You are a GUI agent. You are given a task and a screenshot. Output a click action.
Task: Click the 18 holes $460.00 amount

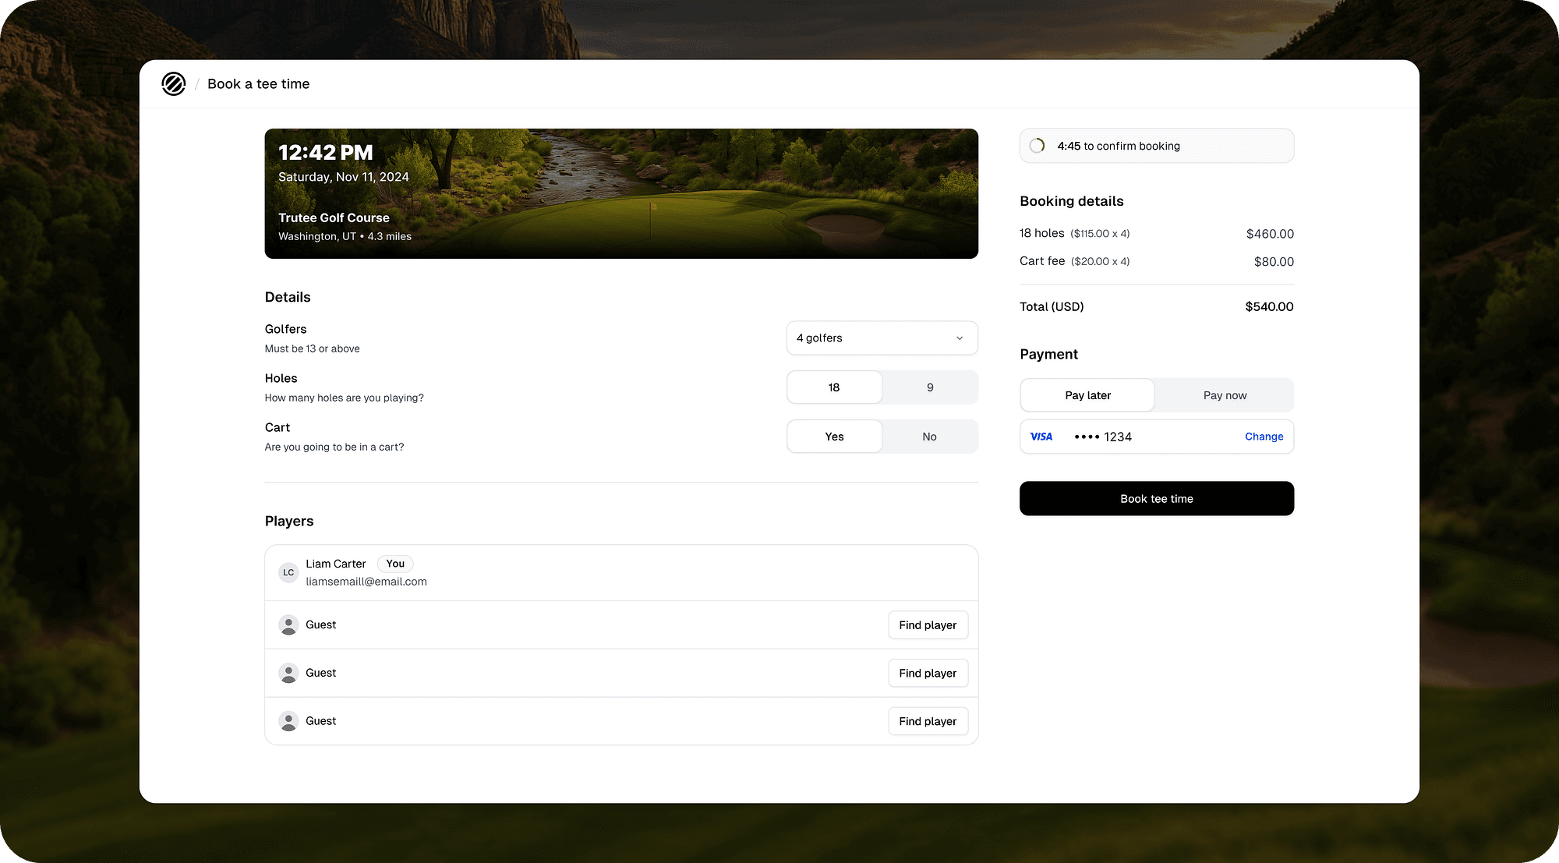pos(1270,234)
